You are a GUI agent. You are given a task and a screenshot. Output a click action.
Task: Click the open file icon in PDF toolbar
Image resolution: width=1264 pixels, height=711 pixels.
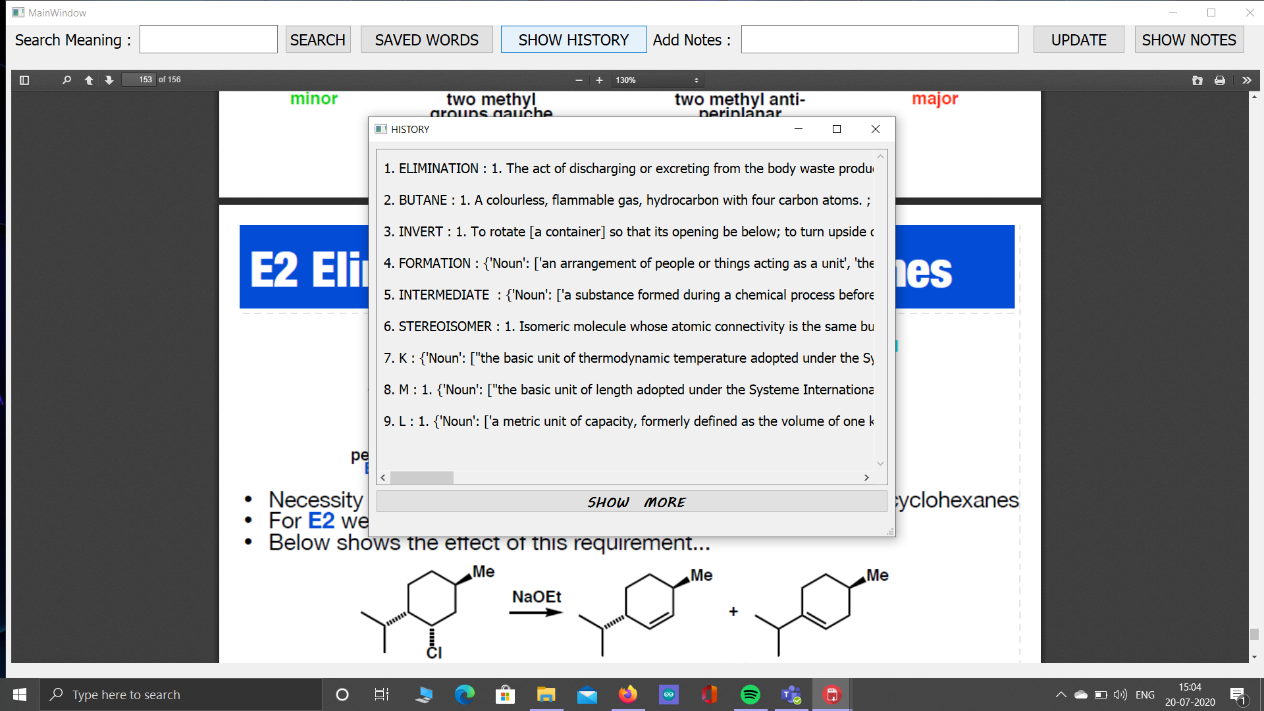click(1197, 80)
